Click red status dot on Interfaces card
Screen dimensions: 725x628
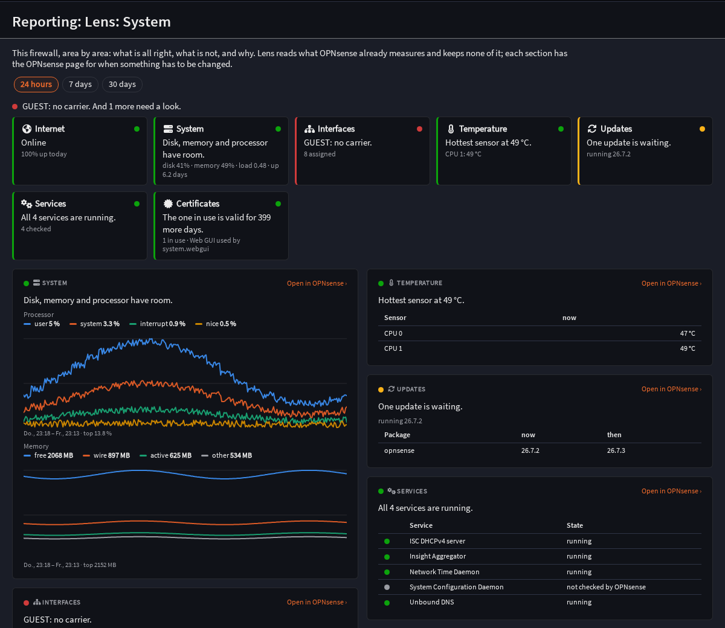[x=419, y=129]
